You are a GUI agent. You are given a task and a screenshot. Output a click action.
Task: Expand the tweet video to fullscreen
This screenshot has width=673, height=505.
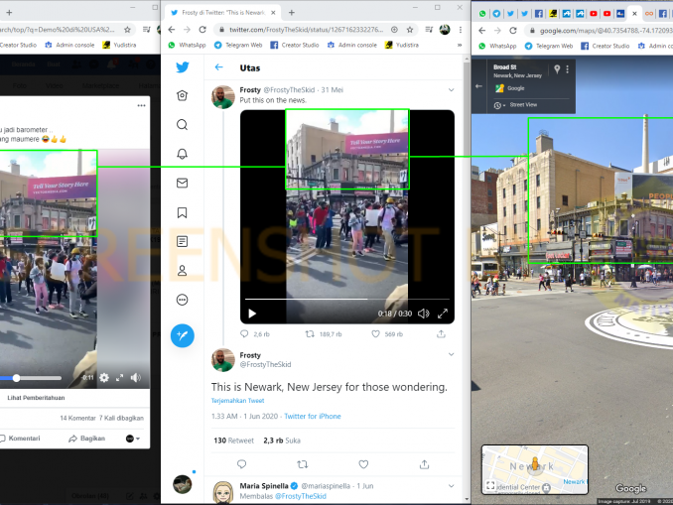[443, 314]
